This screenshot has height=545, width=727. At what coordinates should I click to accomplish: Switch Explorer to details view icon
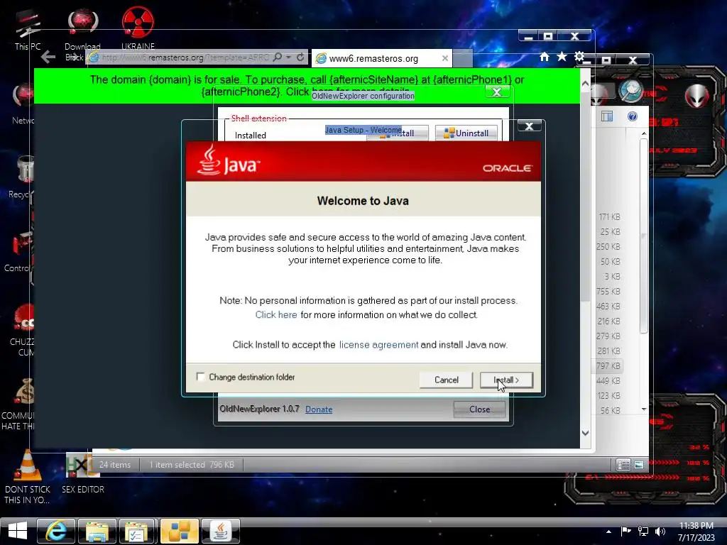[x=623, y=464]
